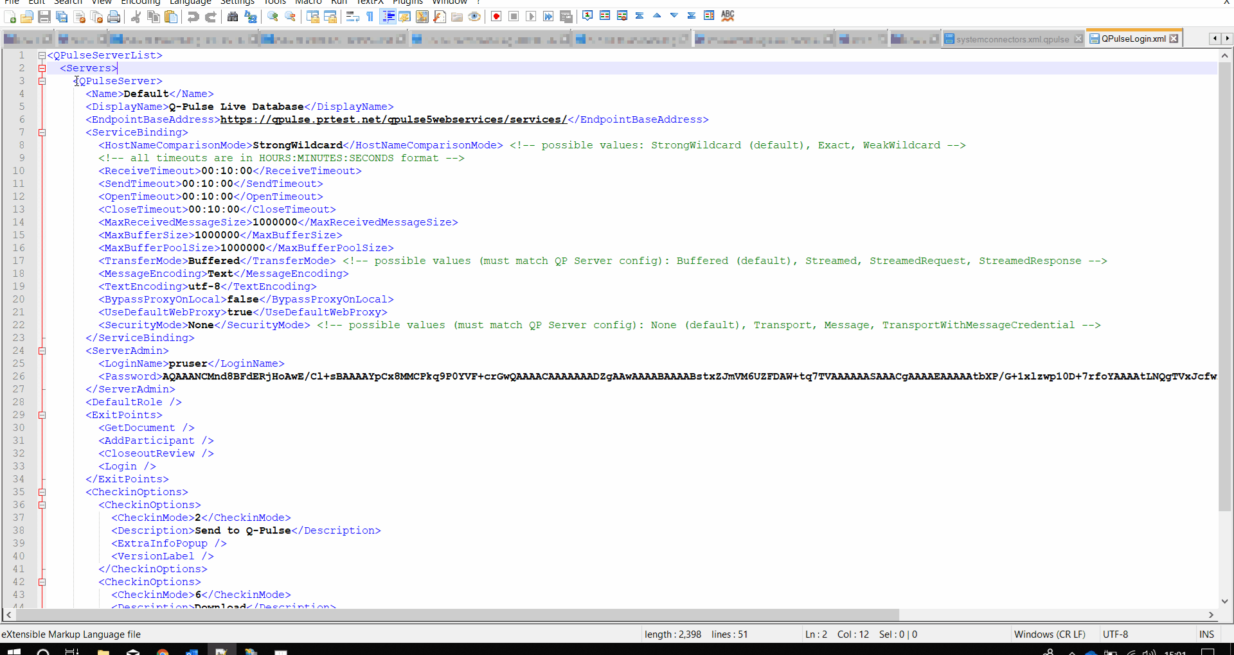Viewport: 1234px width, 655px height.
Task: Cut the selection with the scissors icon
Action: tap(136, 17)
